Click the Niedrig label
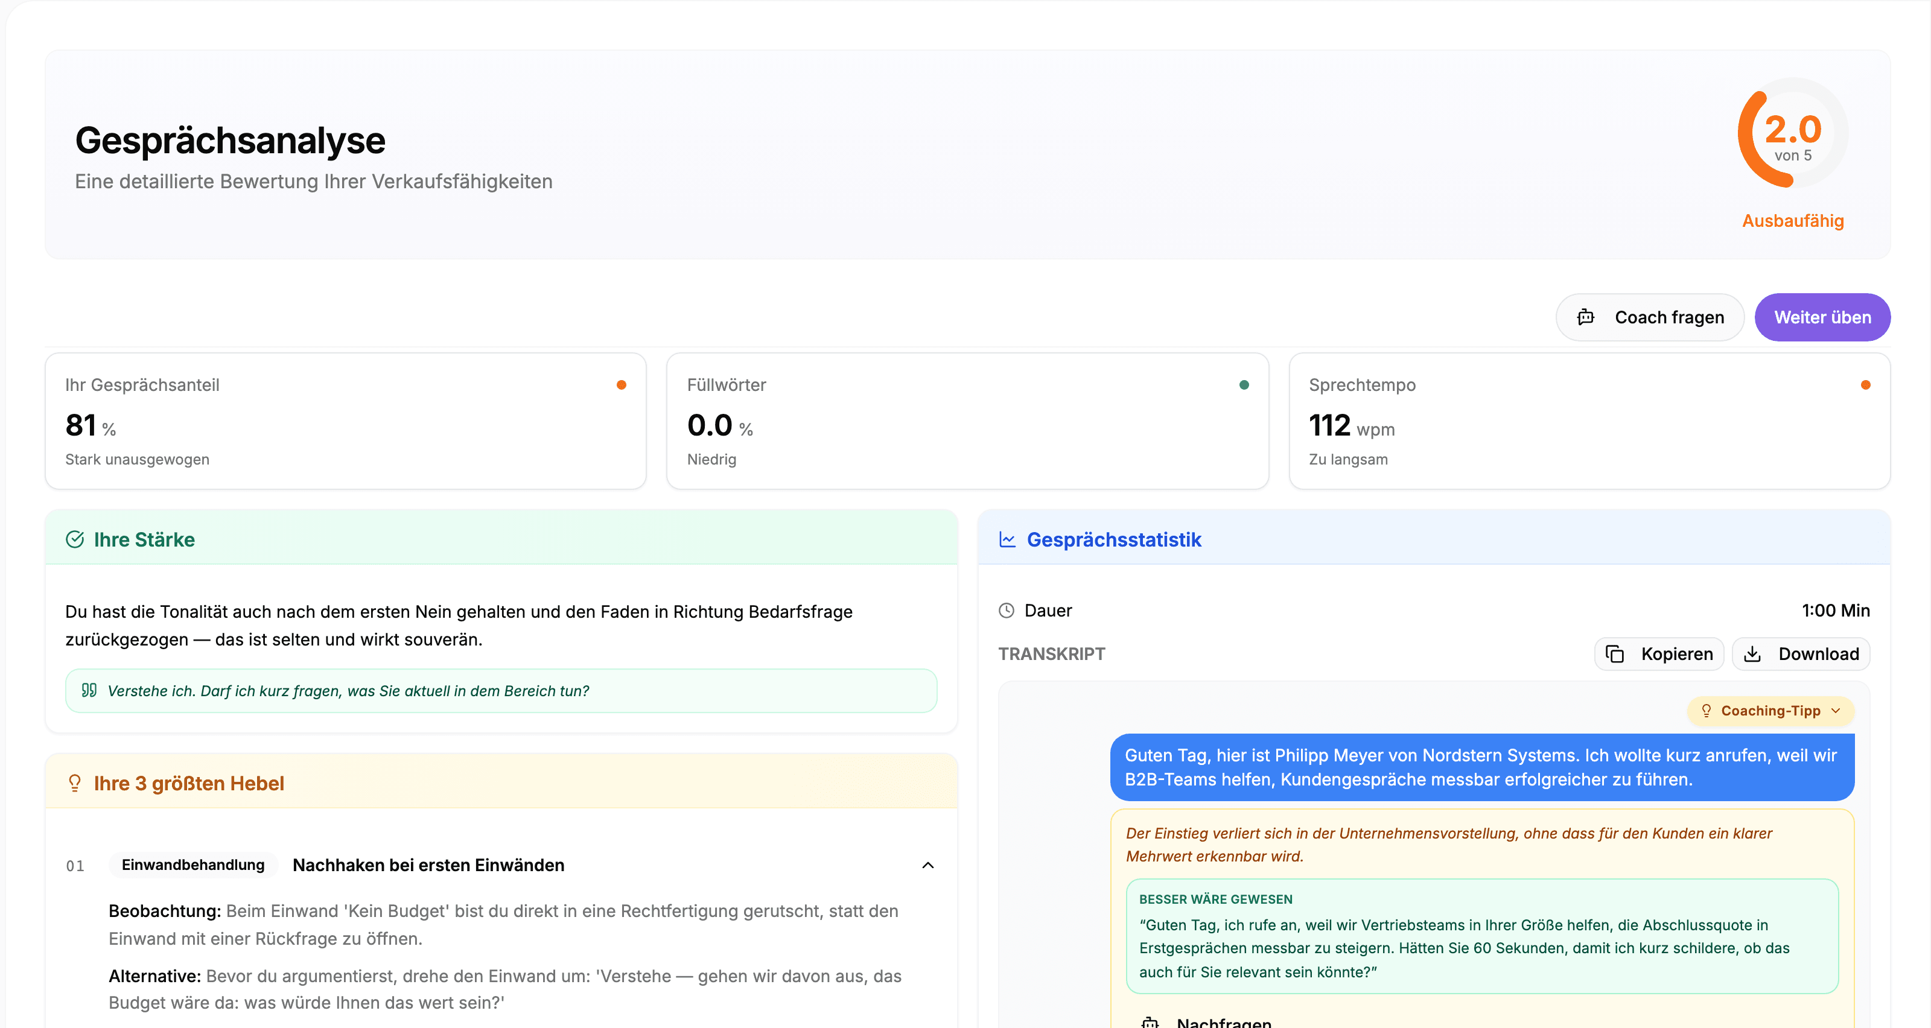Screen dimensions: 1931x1028 pos(711,459)
